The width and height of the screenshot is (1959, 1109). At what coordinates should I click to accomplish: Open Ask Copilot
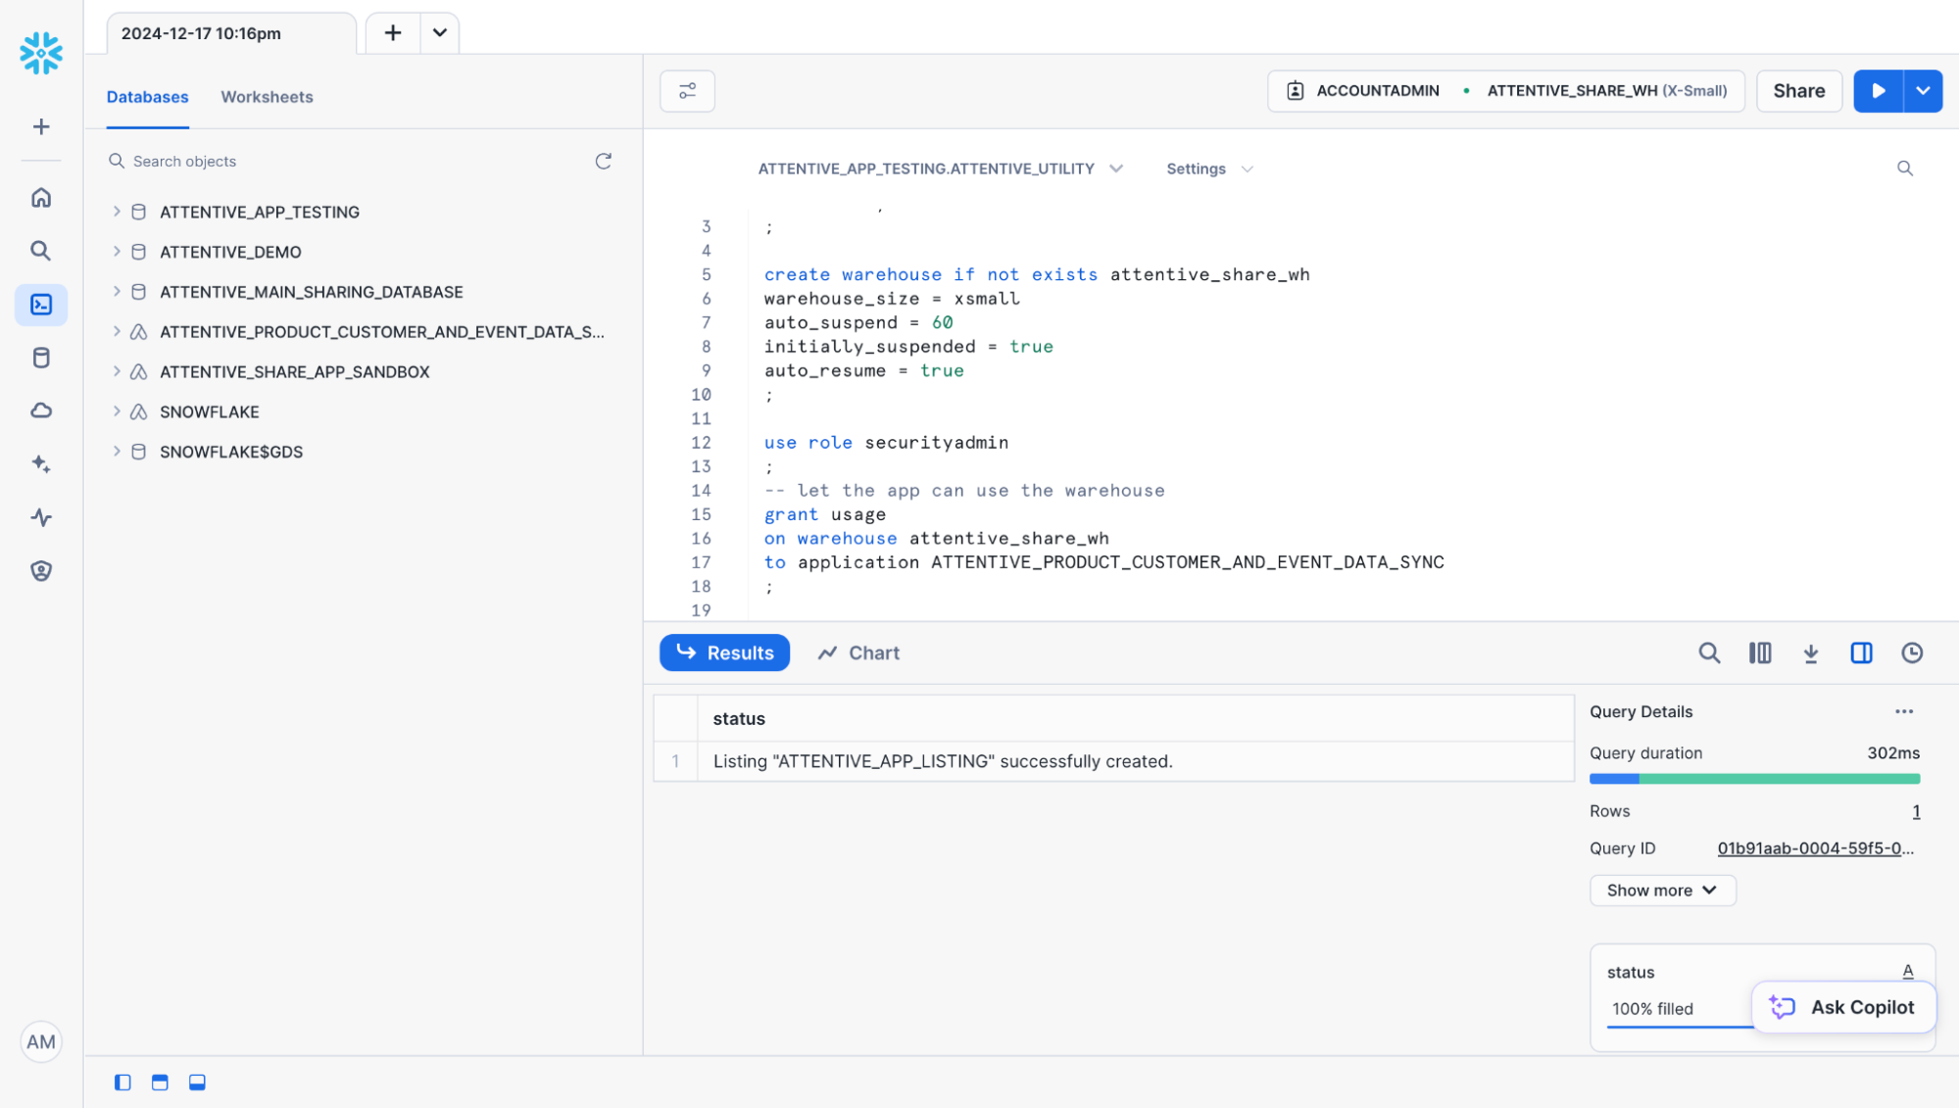(x=1843, y=1007)
